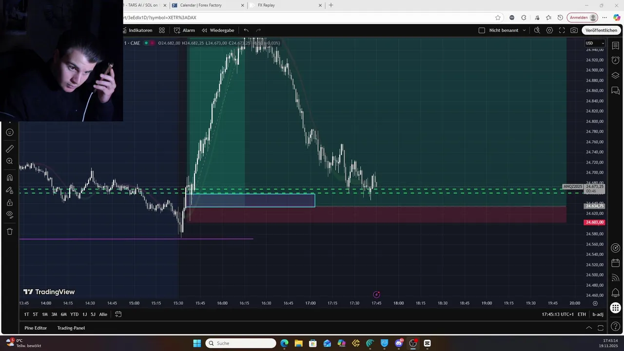Open quick search icon in top toolbar
This screenshot has width=624, height=351.
point(537,30)
